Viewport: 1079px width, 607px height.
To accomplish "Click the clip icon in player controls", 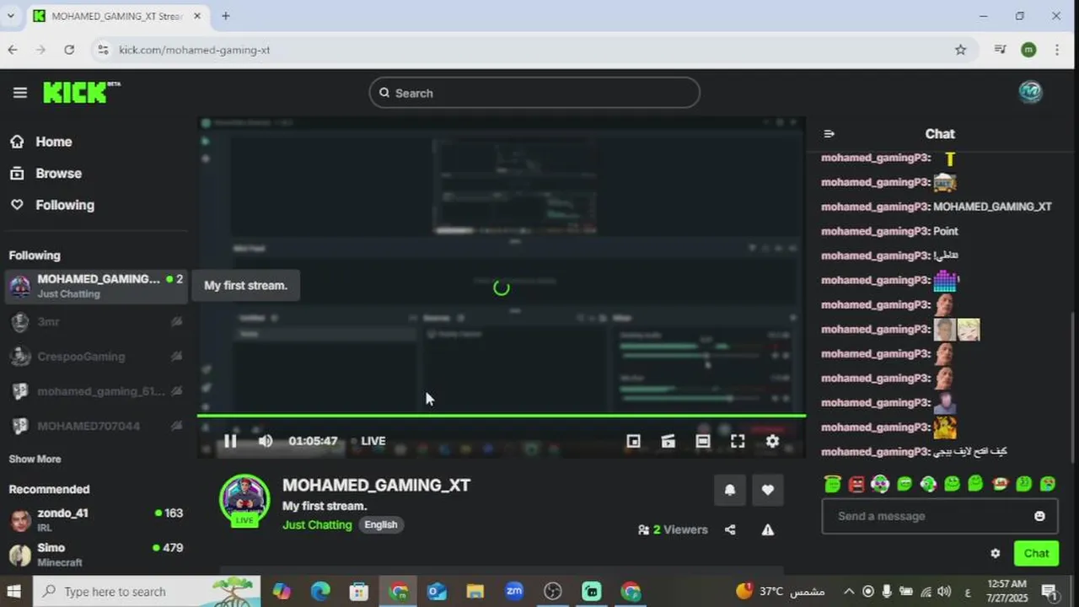I will [x=668, y=441].
